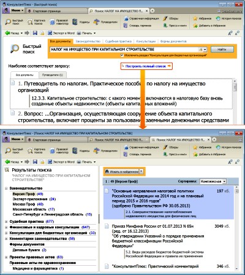Open Сортировка Комплексная combo box

click(213, 181)
